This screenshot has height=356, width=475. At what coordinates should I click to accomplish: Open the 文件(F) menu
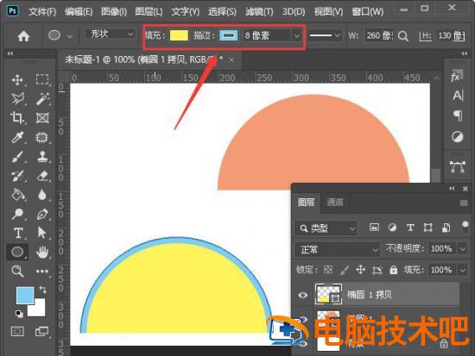click(x=42, y=11)
